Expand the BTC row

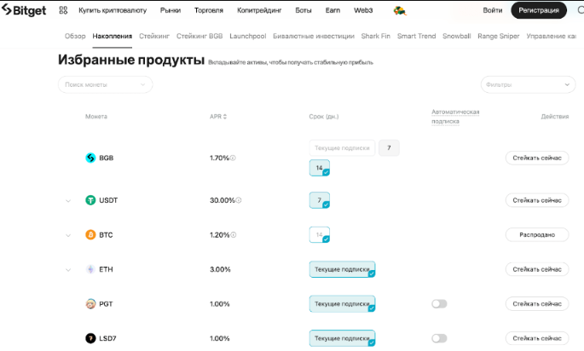click(68, 236)
